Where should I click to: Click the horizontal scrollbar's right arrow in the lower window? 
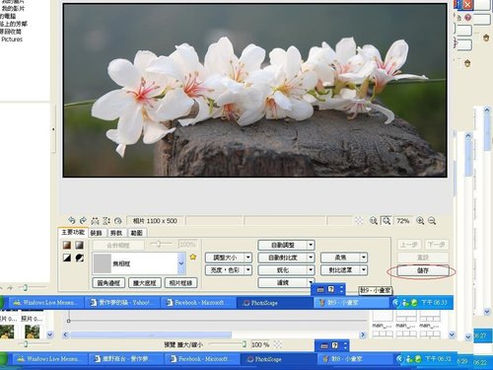pyautogui.click(x=363, y=334)
